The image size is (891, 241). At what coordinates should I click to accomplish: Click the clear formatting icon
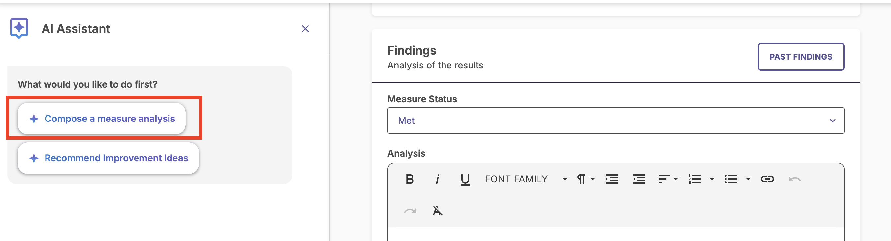438,211
